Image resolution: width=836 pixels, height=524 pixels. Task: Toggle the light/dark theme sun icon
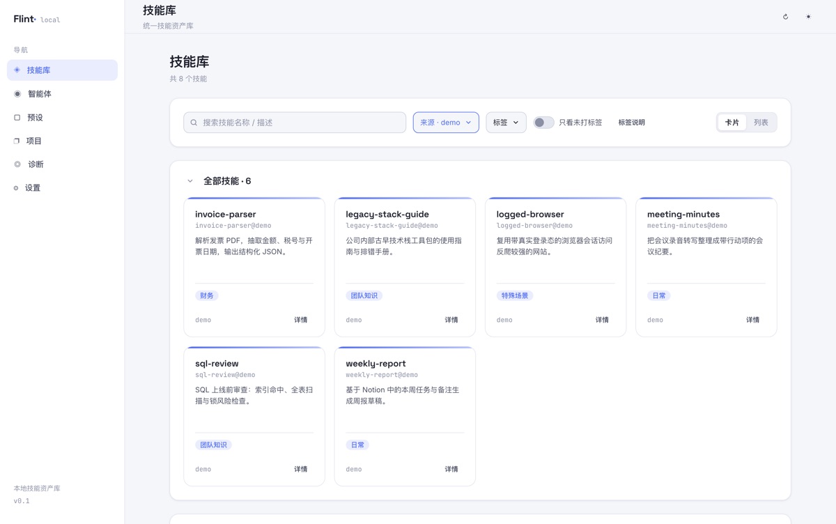808,17
